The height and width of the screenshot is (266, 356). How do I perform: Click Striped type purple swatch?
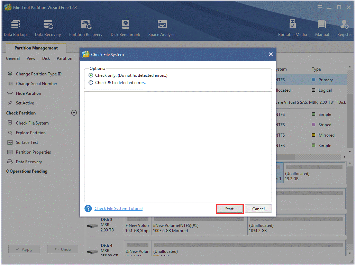[313, 125]
